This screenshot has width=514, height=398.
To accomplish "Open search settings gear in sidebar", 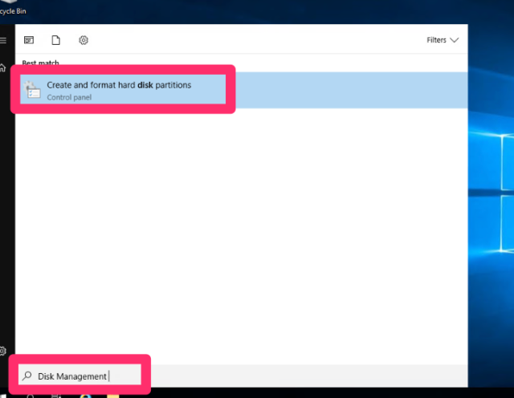I will point(2,351).
